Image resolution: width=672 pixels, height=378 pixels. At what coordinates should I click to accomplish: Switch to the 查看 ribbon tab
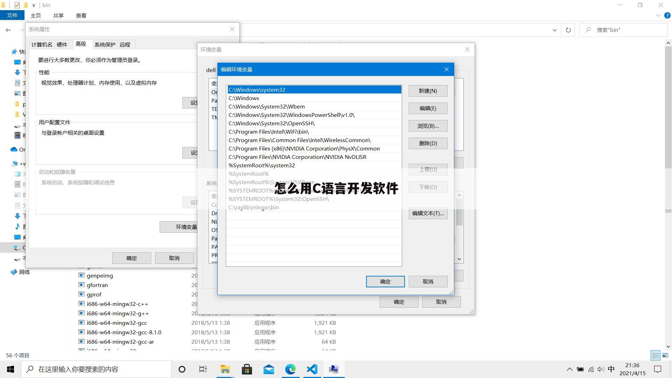pyautogui.click(x=81, y=15)
